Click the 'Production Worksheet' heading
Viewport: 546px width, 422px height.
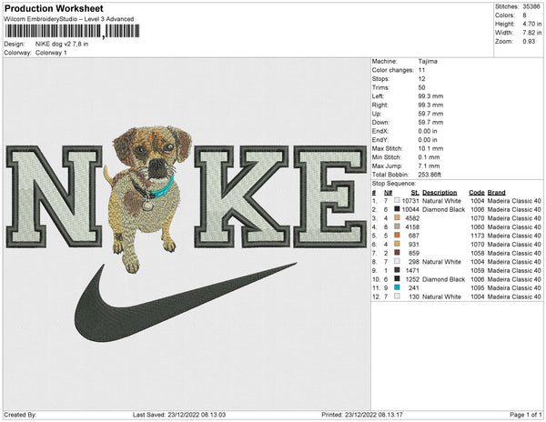click(54, 9)
